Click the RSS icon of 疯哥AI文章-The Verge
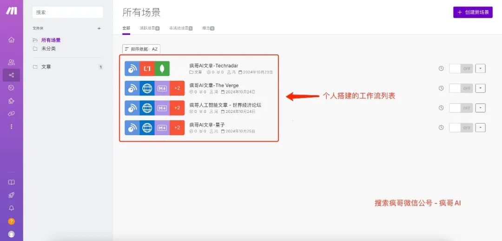This screenshot has width=502, height=241. 132,88
